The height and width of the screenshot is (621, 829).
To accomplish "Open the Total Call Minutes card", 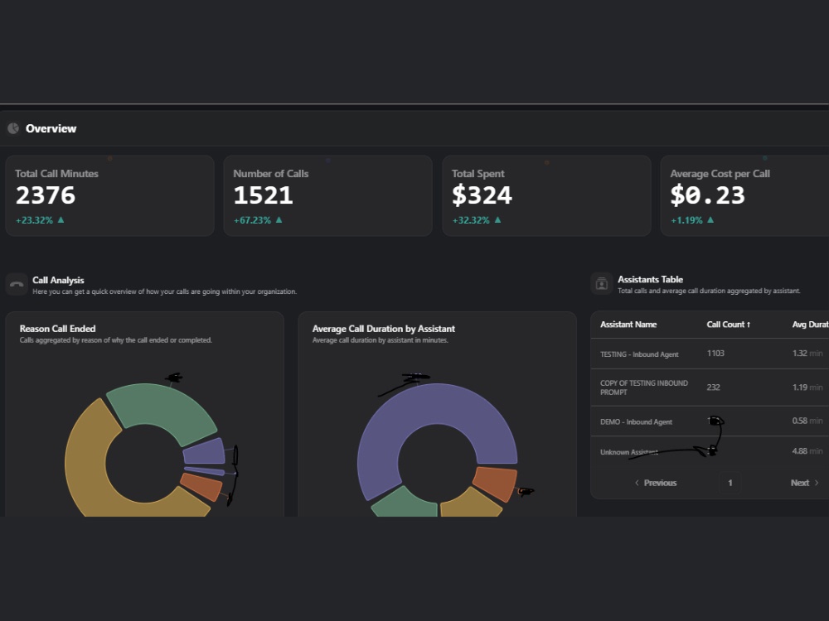I will coord(110,195).
